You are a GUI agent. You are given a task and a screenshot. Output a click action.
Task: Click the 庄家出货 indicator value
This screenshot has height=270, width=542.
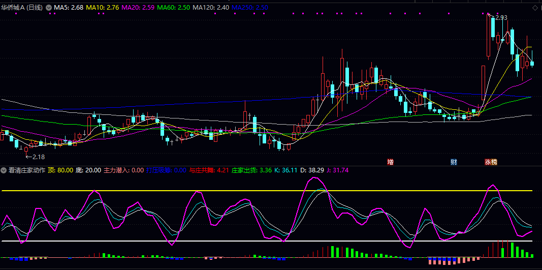point(252,170)
